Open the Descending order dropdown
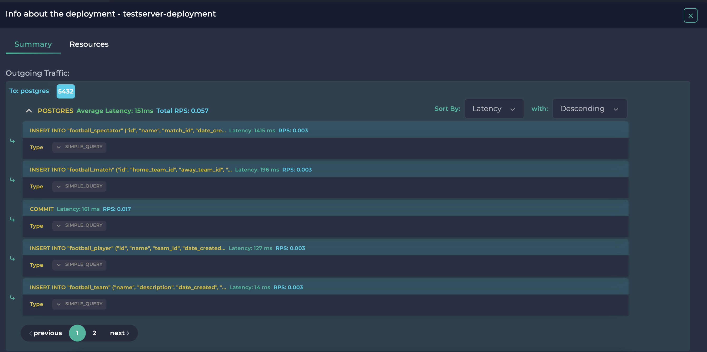The height and width of the screenshot is (352, 707). 589,109
